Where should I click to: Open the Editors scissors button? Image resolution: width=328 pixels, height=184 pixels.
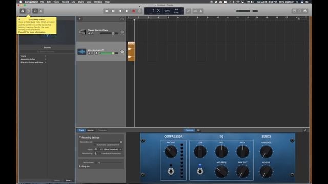tap(41, 11)
